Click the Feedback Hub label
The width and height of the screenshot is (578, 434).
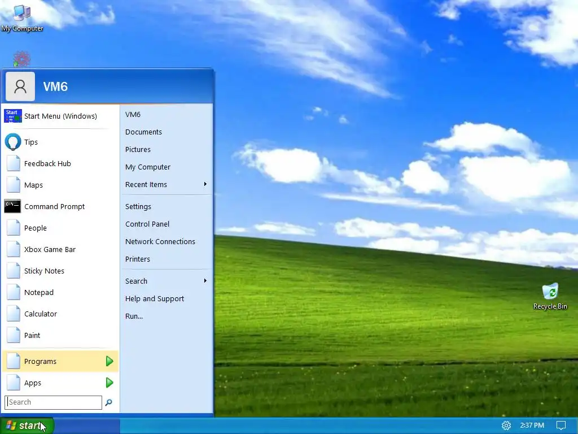click(x=47, y=163)
